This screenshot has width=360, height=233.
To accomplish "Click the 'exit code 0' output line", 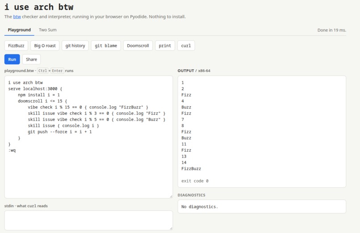I will (195, 181).
